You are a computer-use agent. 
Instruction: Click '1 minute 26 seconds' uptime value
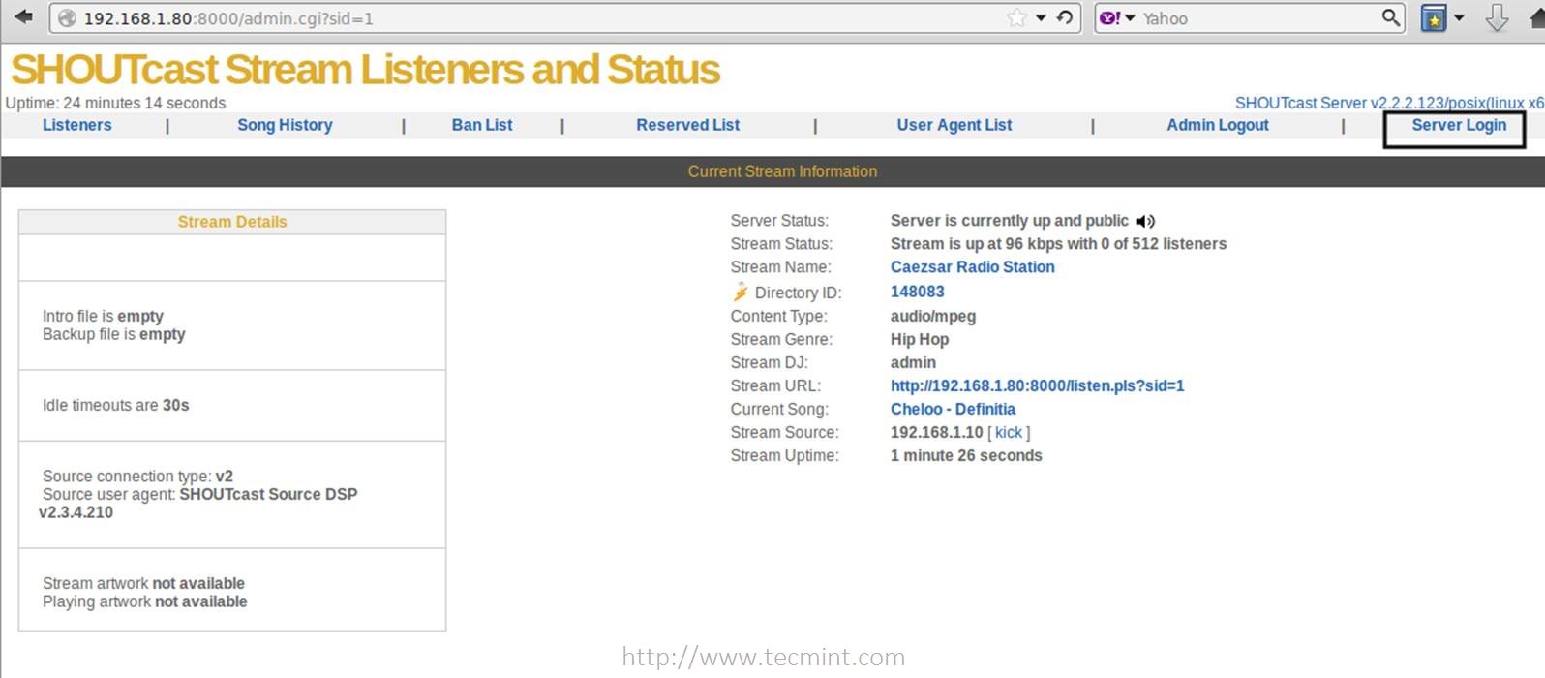click(x=966, y=455)
